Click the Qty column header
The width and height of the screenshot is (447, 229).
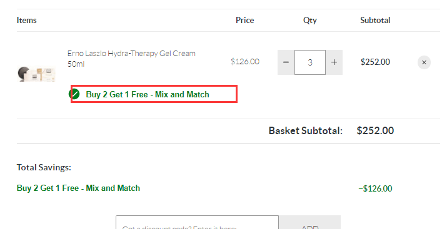point(310,20)
